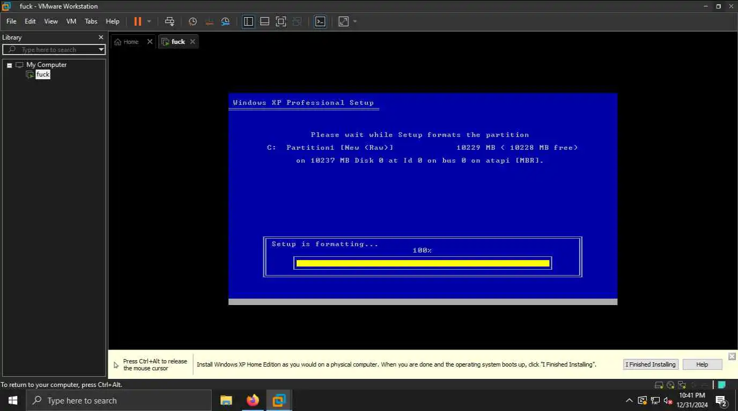Collapse the My Computer tree node
This screenshot has height=411, width=738.
pos(9,65)
